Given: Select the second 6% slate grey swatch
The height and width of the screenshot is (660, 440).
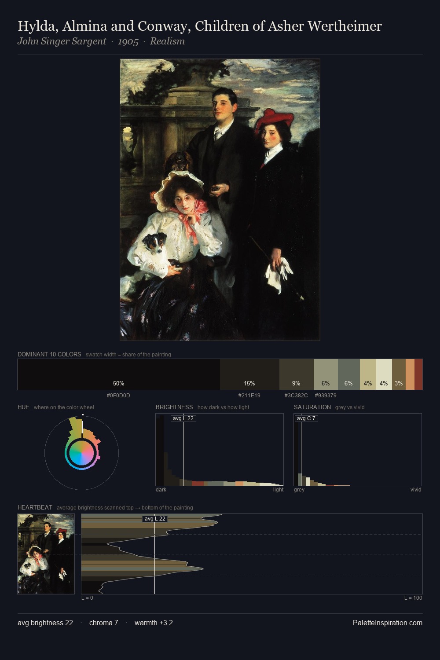Looking at the screenshot, I should coord(349,374).
